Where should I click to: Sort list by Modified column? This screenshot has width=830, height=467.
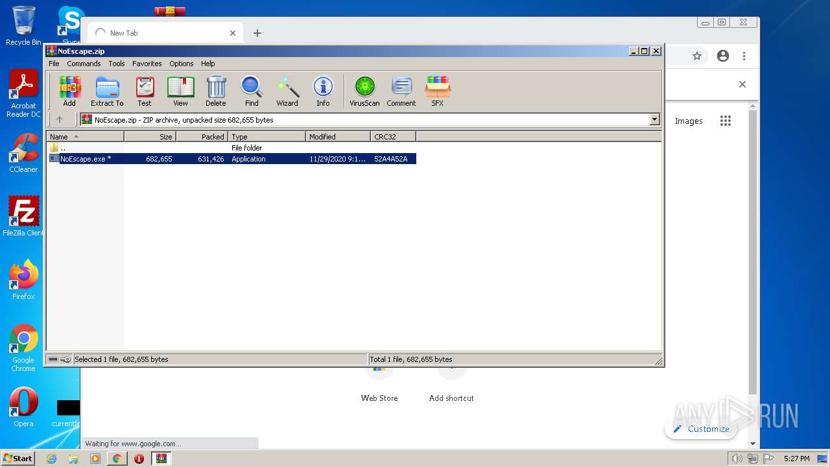[x=338, y=137]
